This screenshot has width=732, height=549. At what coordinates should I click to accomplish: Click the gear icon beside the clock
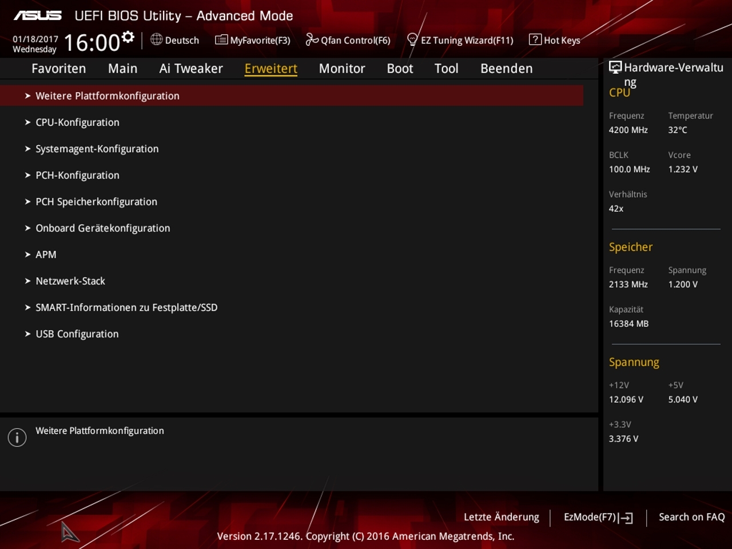(x=128, y=38)
